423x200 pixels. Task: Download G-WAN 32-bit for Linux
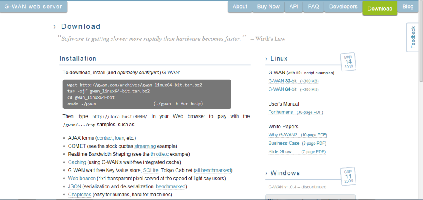(x=294, y=81)
